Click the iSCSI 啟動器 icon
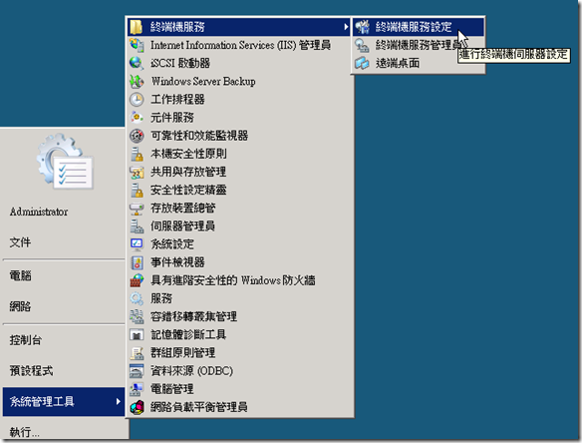The image size is (582, 443). tap(137, 63)
